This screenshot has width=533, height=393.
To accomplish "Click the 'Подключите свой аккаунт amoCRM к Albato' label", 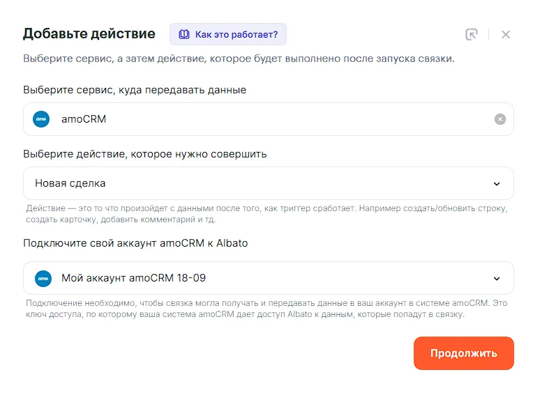I will pyautogui.click(x=135, y=243).
